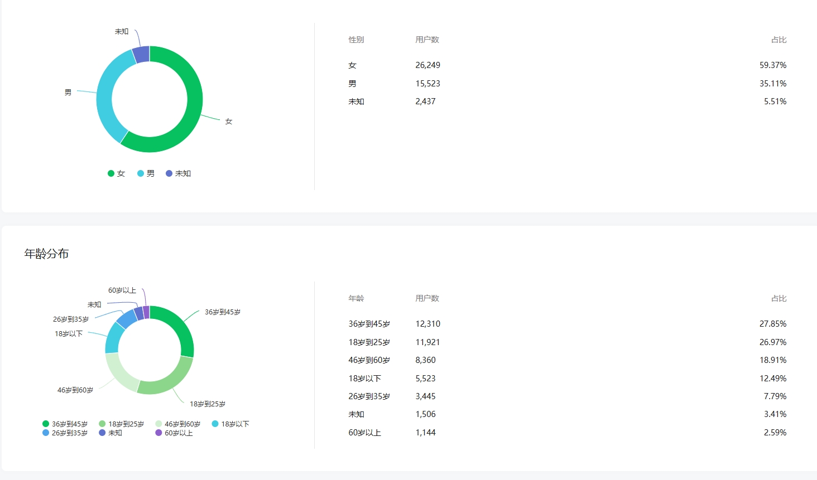Toggle the 女 legend item in gender chart
The width and height of the screenshot is (817, 480).
[117, 173]
